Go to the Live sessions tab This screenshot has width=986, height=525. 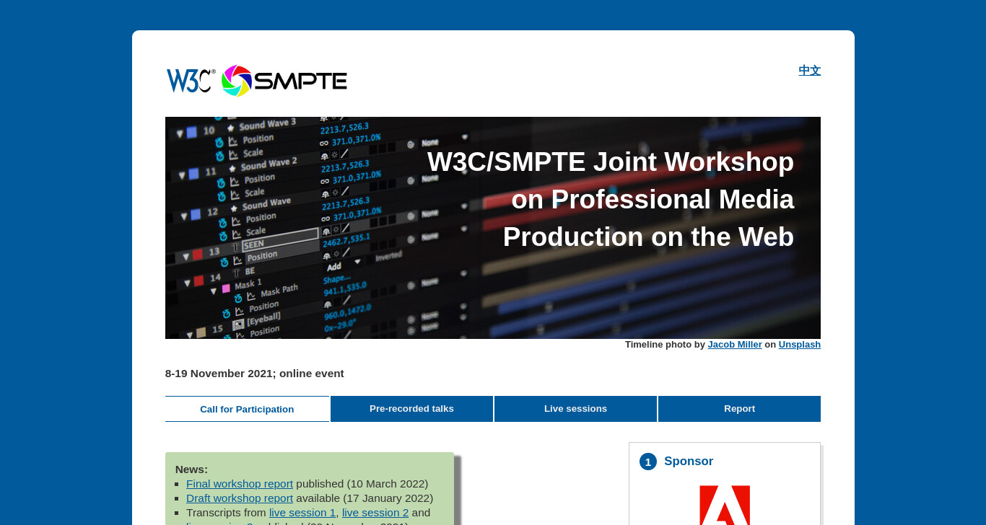tap(575, 409)
